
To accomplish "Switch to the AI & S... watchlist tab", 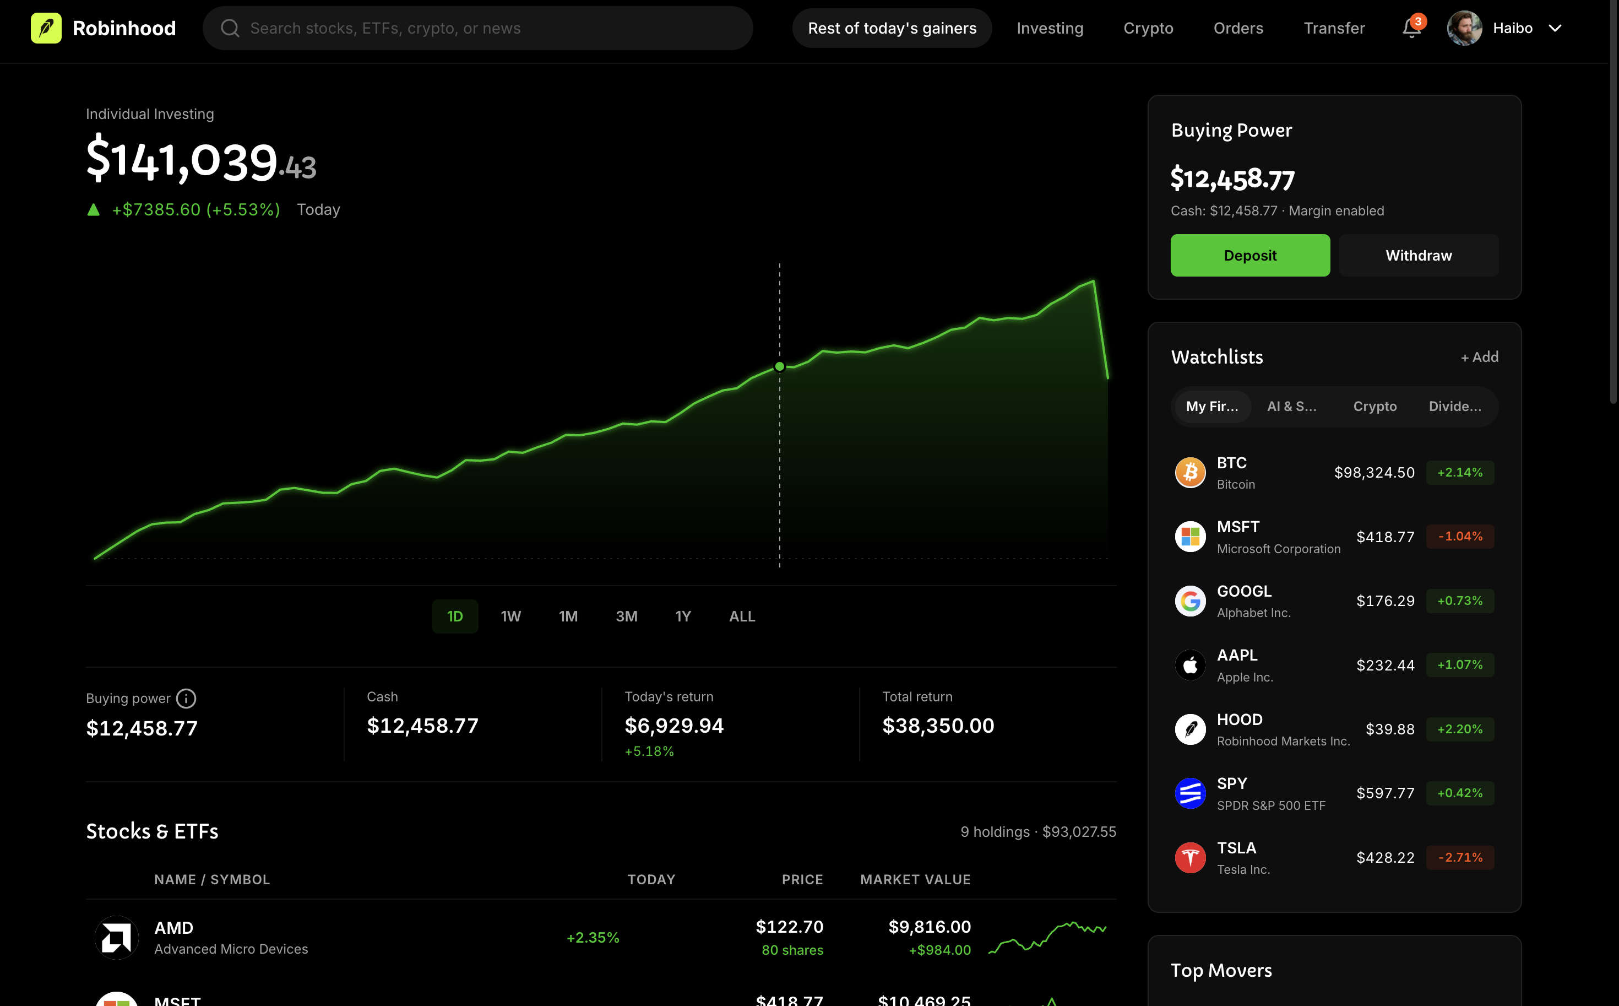I will [1291, 407].
